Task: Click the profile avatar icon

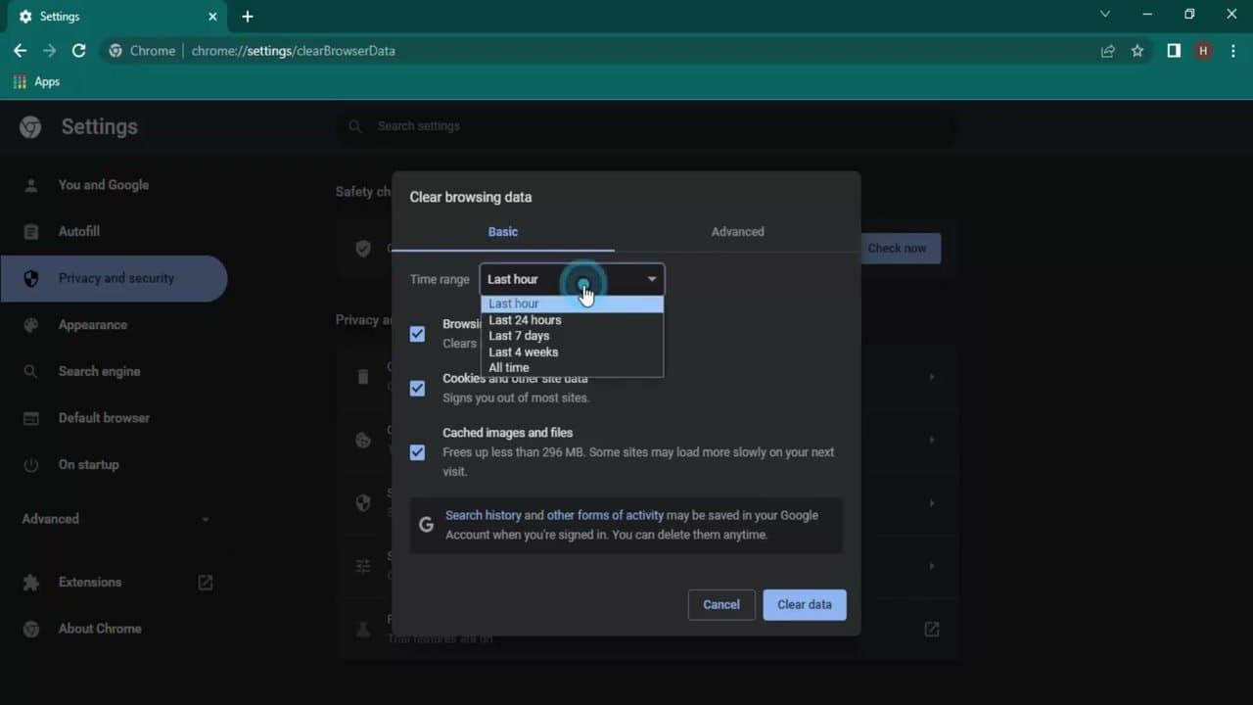Action: (x=1203, y=51)
